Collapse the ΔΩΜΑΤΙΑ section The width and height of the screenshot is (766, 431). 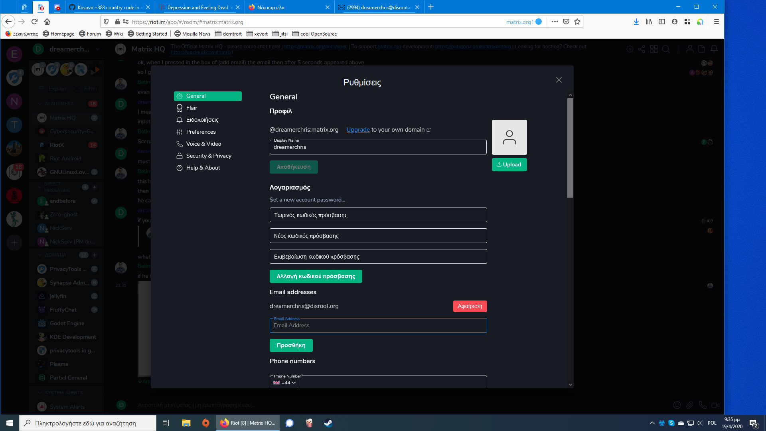[x=40, y=255]
